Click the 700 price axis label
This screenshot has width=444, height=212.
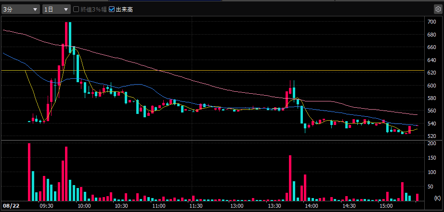coord(431,22)
